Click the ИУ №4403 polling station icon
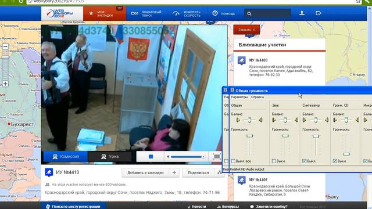 242,60
